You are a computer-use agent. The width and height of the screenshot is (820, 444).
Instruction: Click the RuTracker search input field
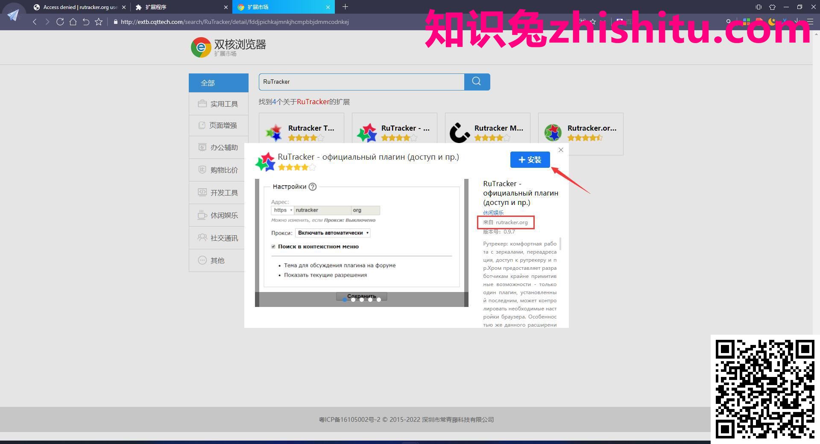[x=361, y=82]
